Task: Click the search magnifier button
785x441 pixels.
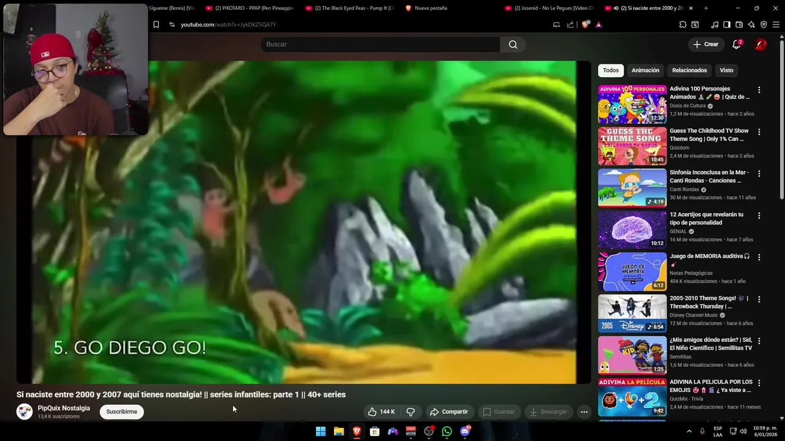Action: [x=513, y=44]
